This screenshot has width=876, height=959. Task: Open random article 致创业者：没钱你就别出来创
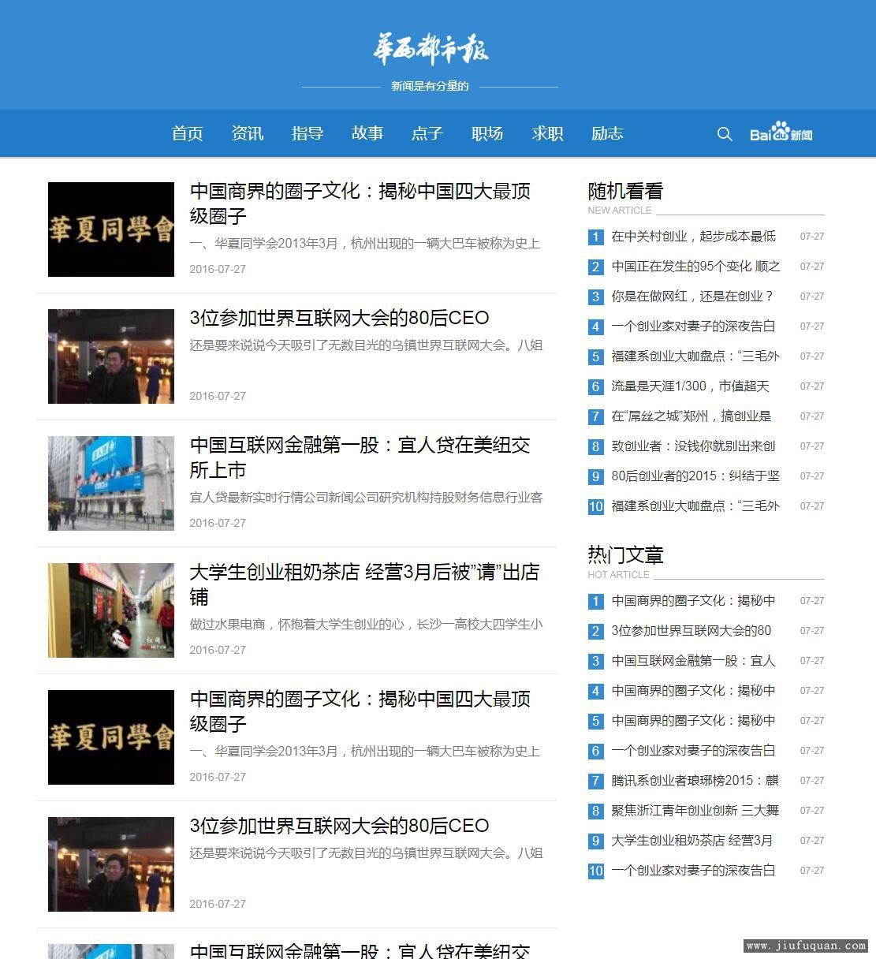tap(693, 446)
